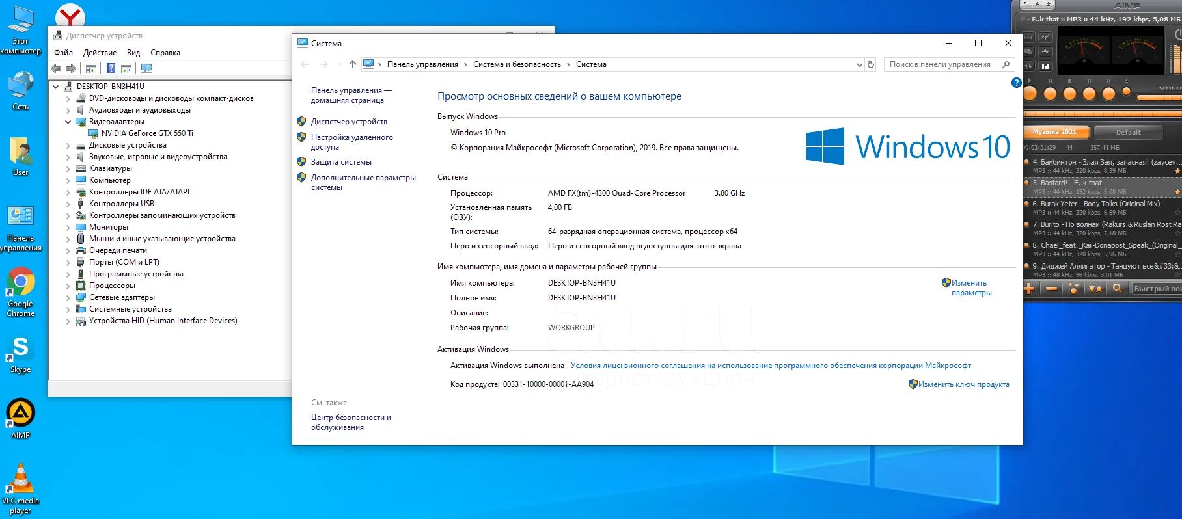Click Back arrow in Device Manager toolbar
Viewport: 1182px width, 519px height.
tap(56, 68)
